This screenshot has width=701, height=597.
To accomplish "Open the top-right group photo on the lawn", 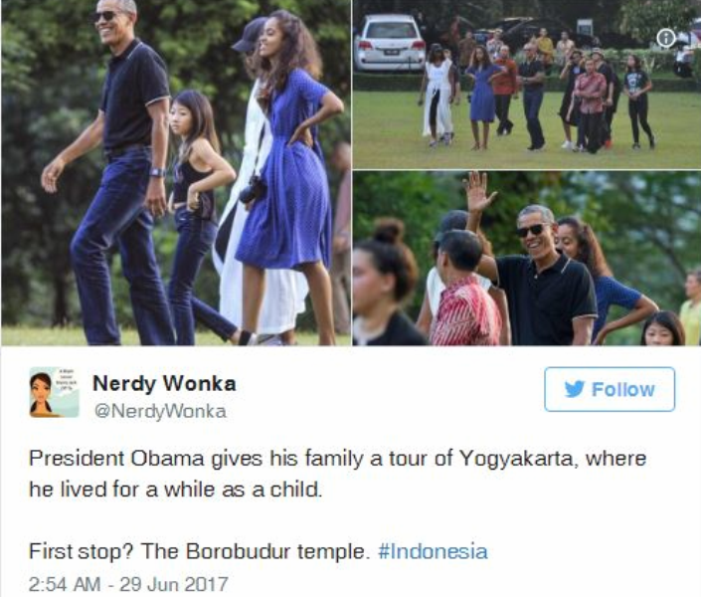I will (x=527, y=84).
